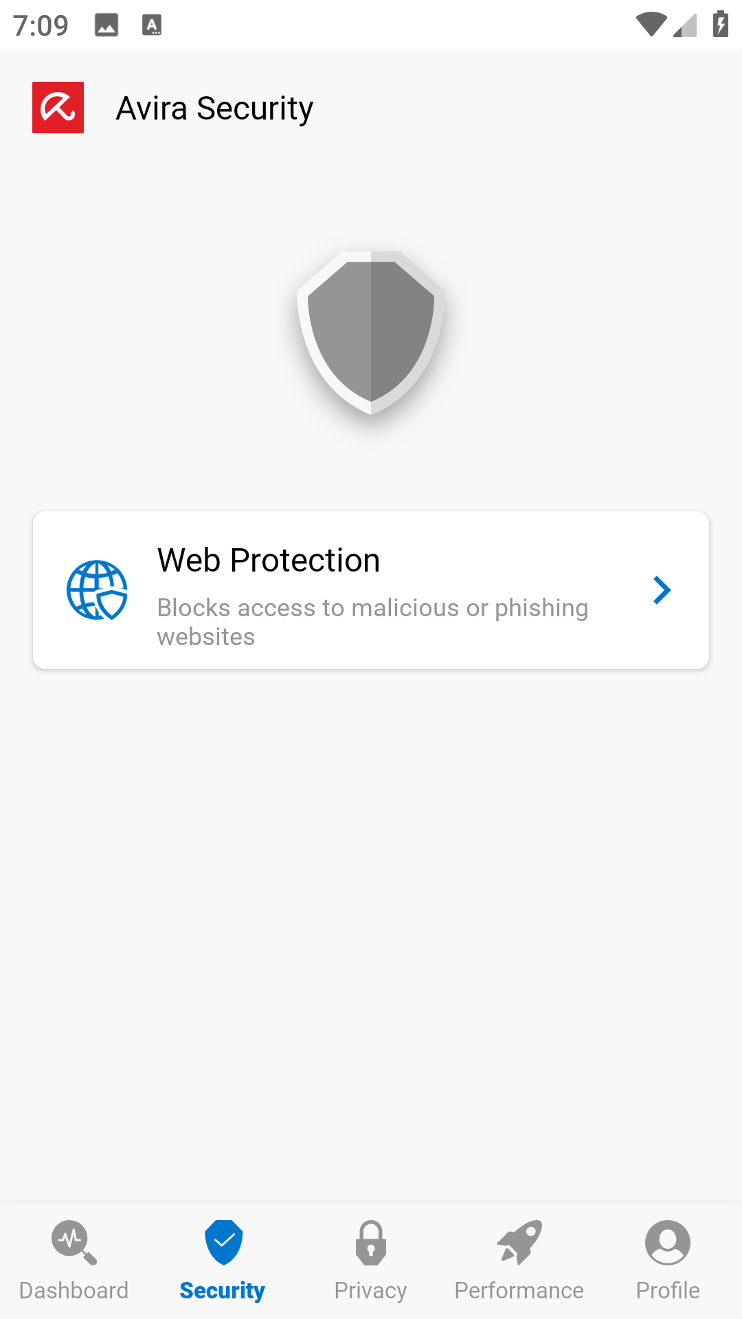This screenshot has width=742, height=1319.
Task: Tap the Avira red logo icon
Action: coord(58,108)
